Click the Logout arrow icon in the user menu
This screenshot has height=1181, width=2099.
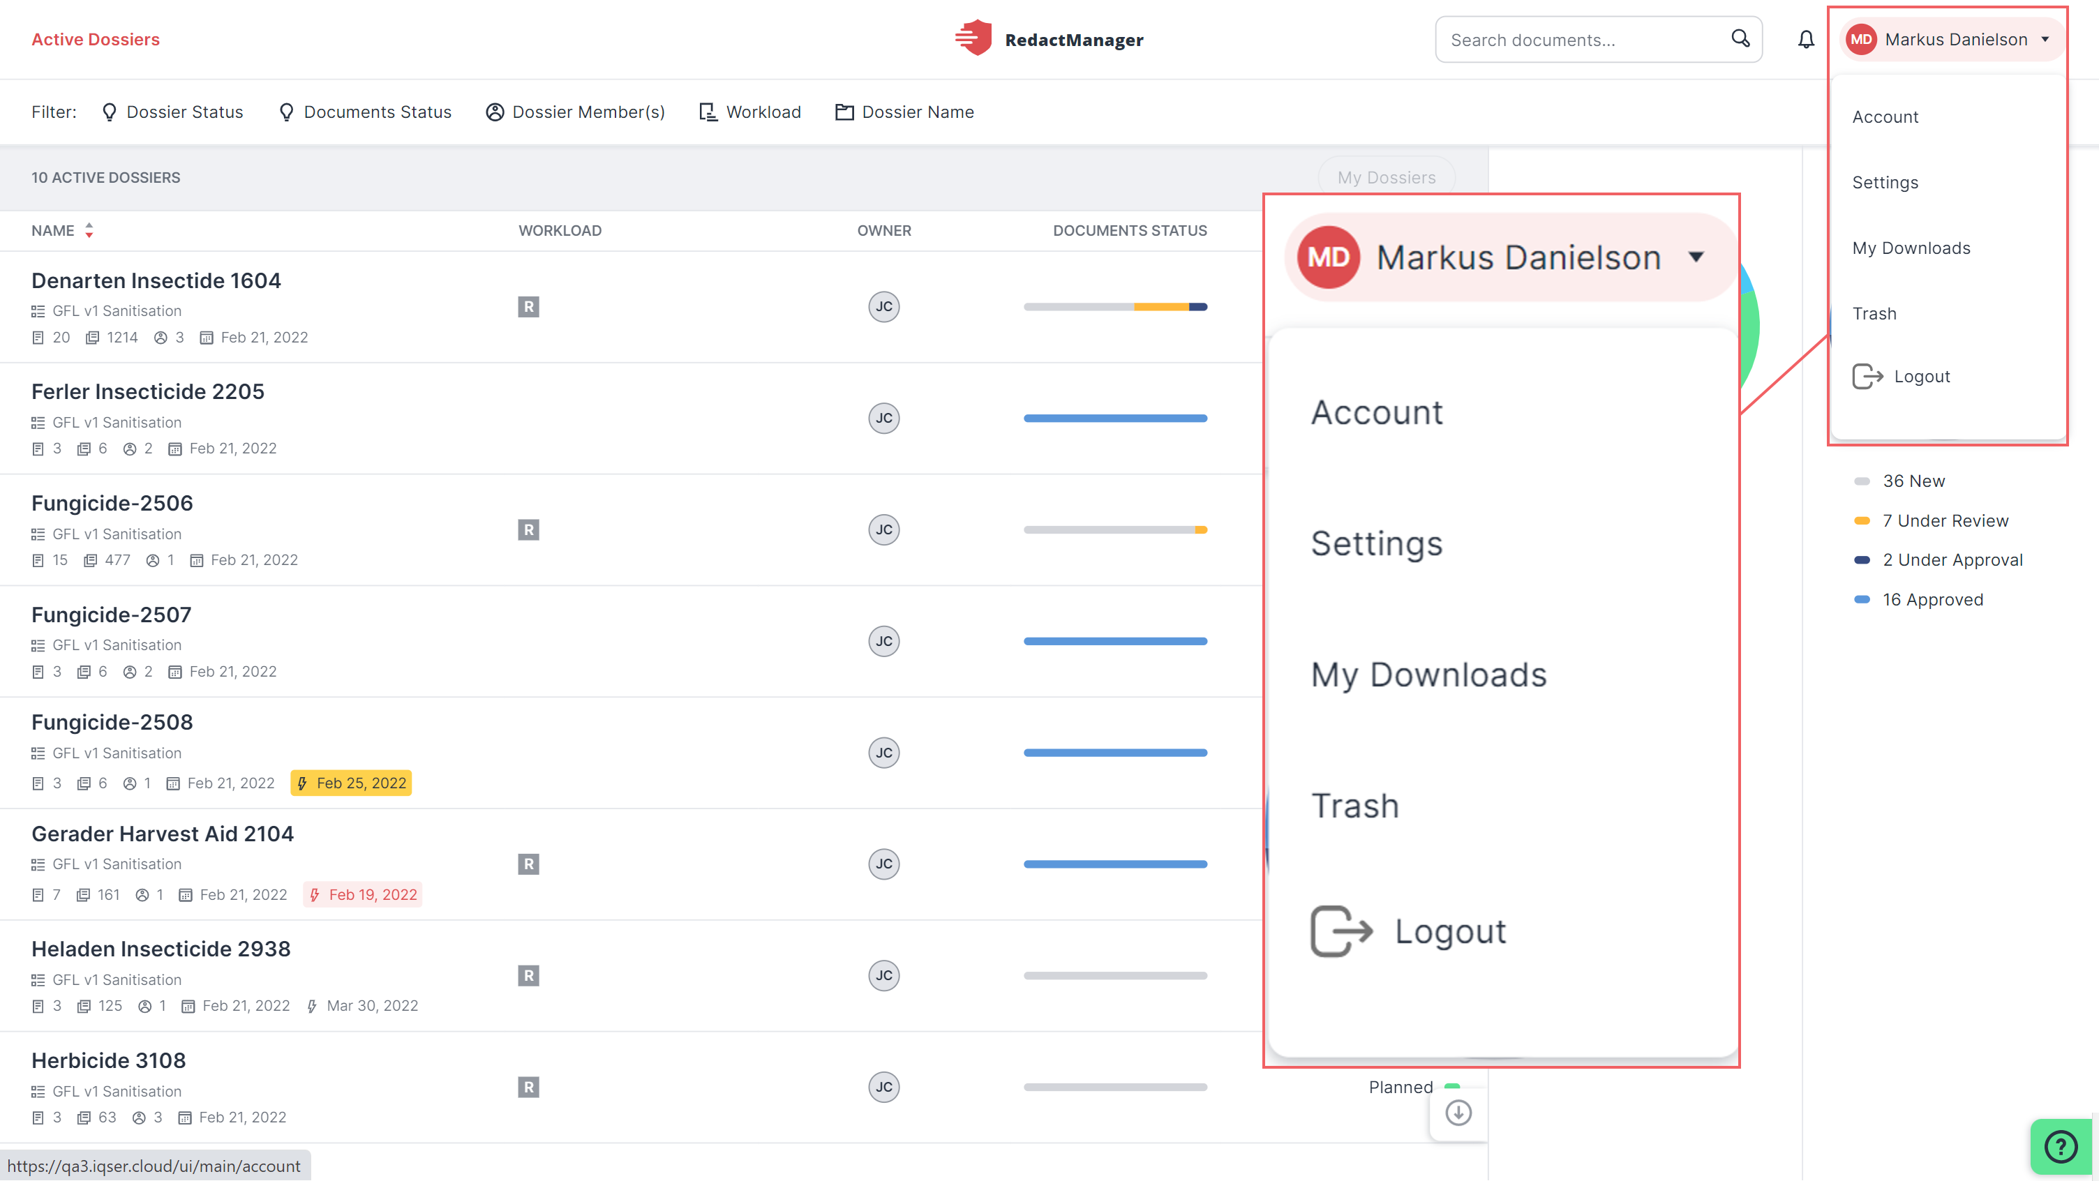tap(1867, 376)
